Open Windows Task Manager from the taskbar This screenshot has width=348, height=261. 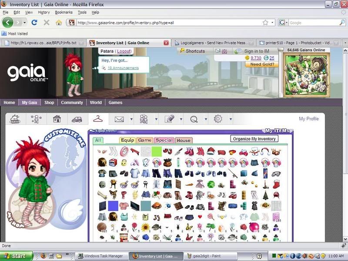102,256
